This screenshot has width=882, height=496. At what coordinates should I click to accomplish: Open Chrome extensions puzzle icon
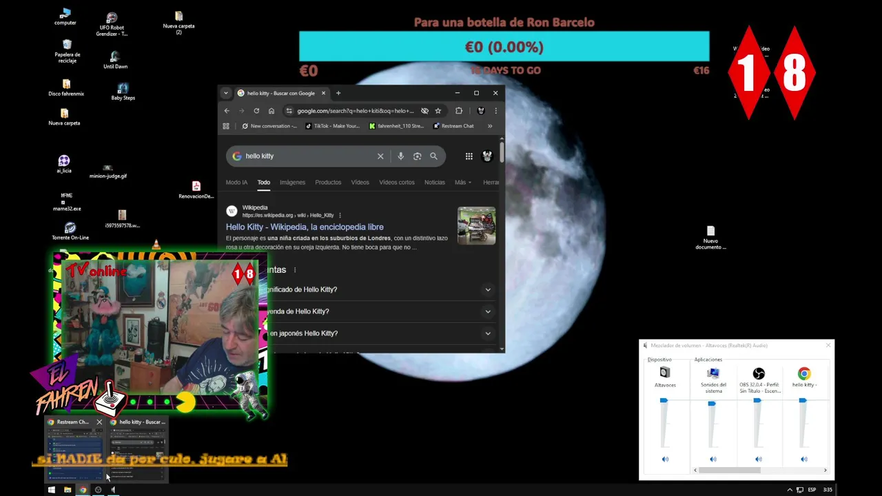[459, 111]
